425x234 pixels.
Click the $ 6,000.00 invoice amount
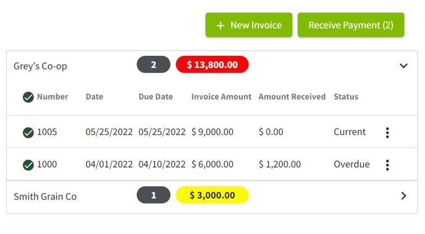[212, 164]
